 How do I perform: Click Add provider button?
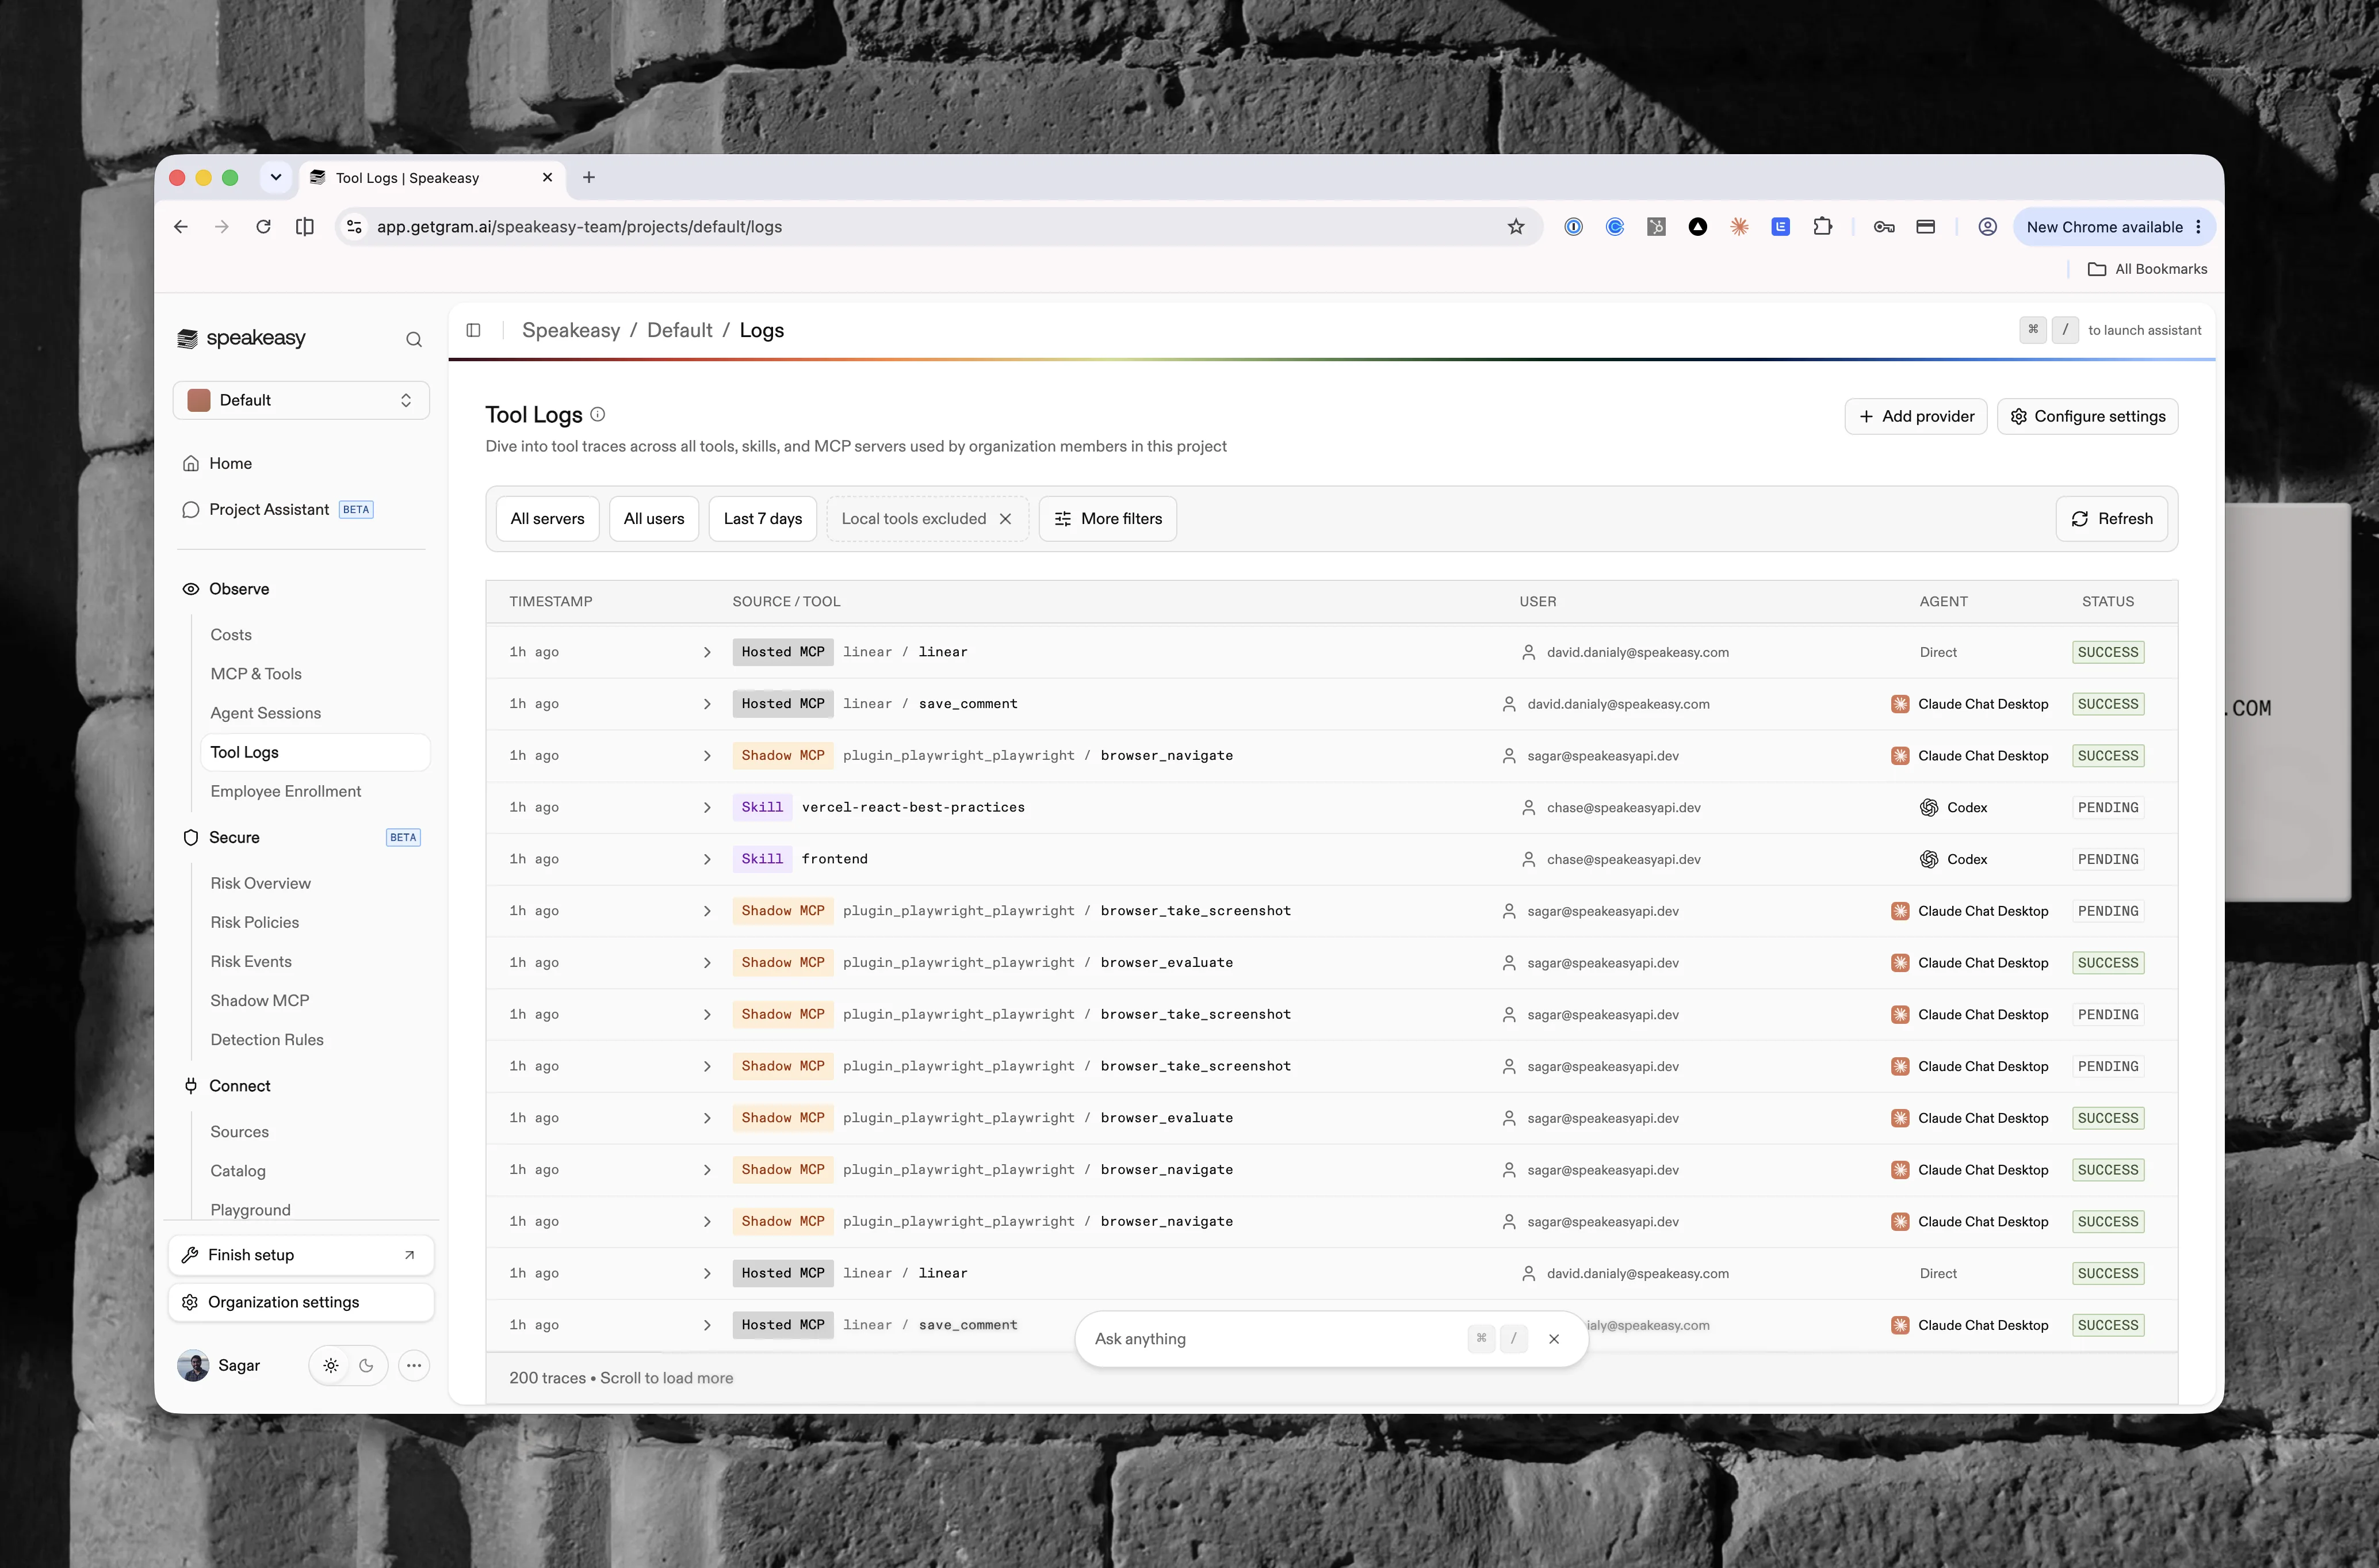tap(1916, 416)
